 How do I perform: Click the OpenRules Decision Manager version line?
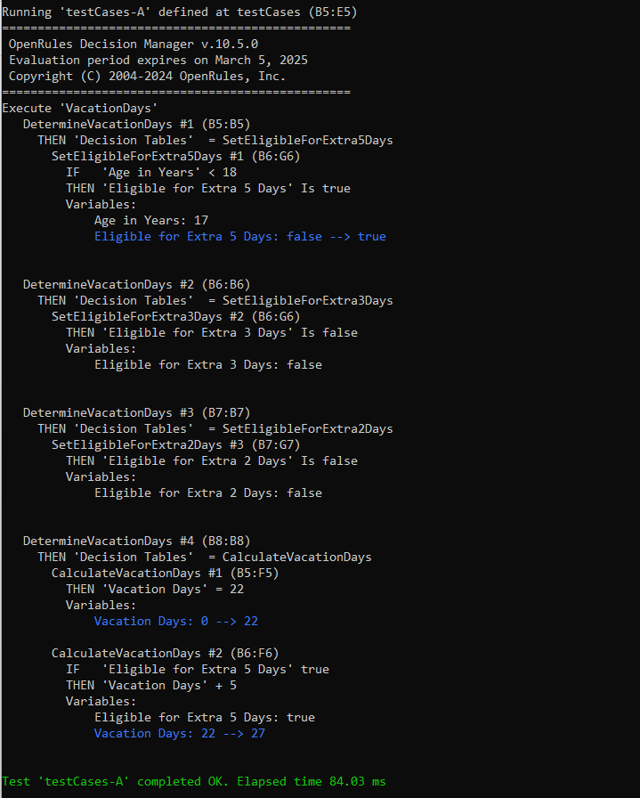134,44
